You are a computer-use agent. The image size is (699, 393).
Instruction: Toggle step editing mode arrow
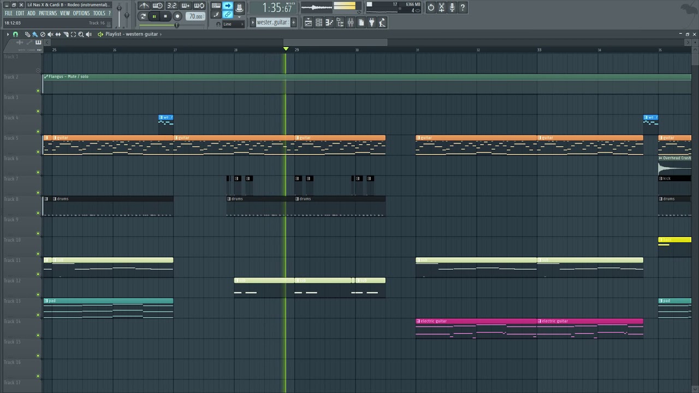pos(228,5)
